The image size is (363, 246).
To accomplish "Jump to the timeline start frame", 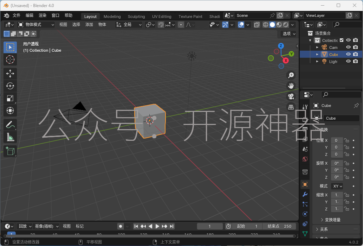I will (136, 226).
